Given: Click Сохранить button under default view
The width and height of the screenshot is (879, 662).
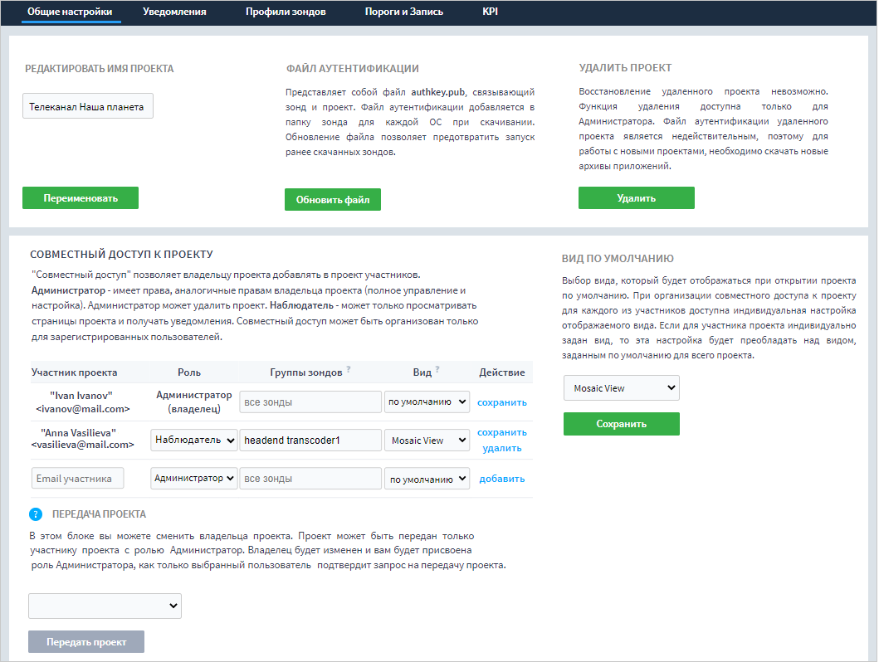Looking at the screenshot, I should pos(621,424).
